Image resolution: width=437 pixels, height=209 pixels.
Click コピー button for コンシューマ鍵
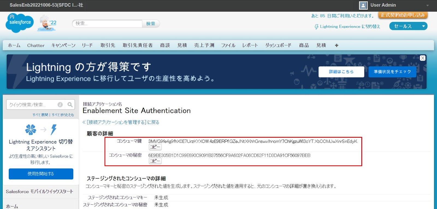point(155,147)
